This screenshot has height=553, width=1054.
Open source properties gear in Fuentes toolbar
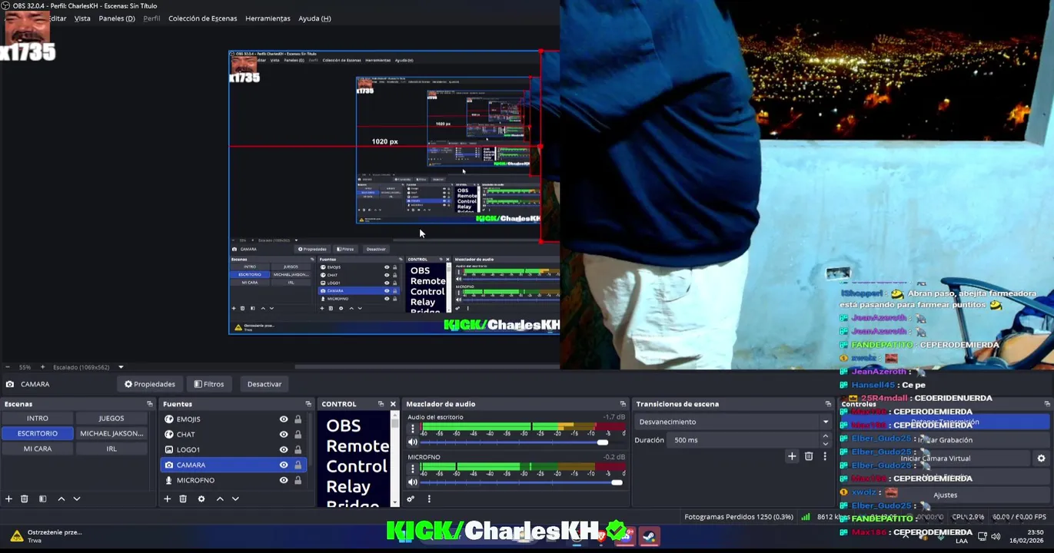click(x=201, y=499)
